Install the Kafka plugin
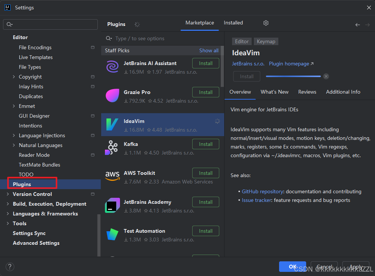 coord(206,144)
